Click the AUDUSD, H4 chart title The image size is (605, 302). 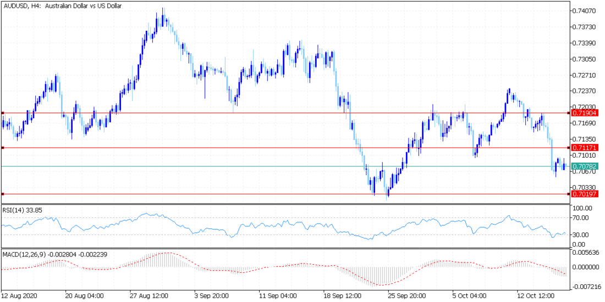pos(64,7)
